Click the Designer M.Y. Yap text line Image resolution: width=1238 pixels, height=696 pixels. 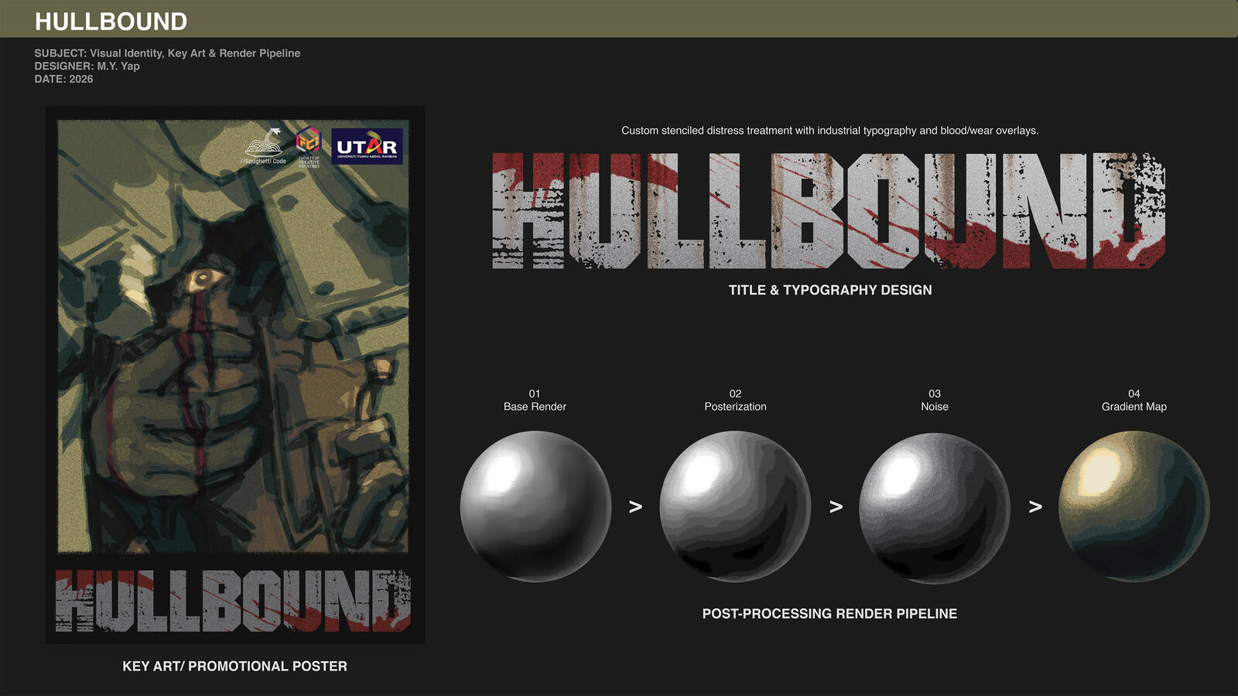87,66
